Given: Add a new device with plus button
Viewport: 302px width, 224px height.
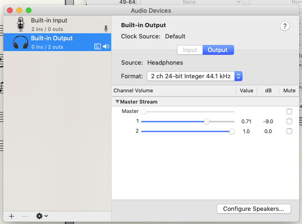Looking at the screenshot, I should click(x=12, y=216).
